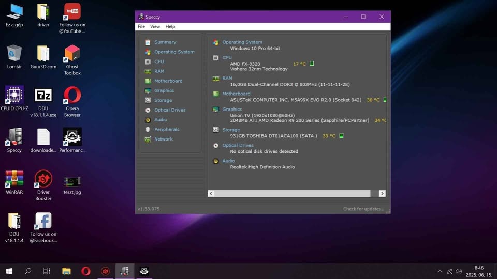Click the disc icon beside Optical Drives heading

(216, 146)
